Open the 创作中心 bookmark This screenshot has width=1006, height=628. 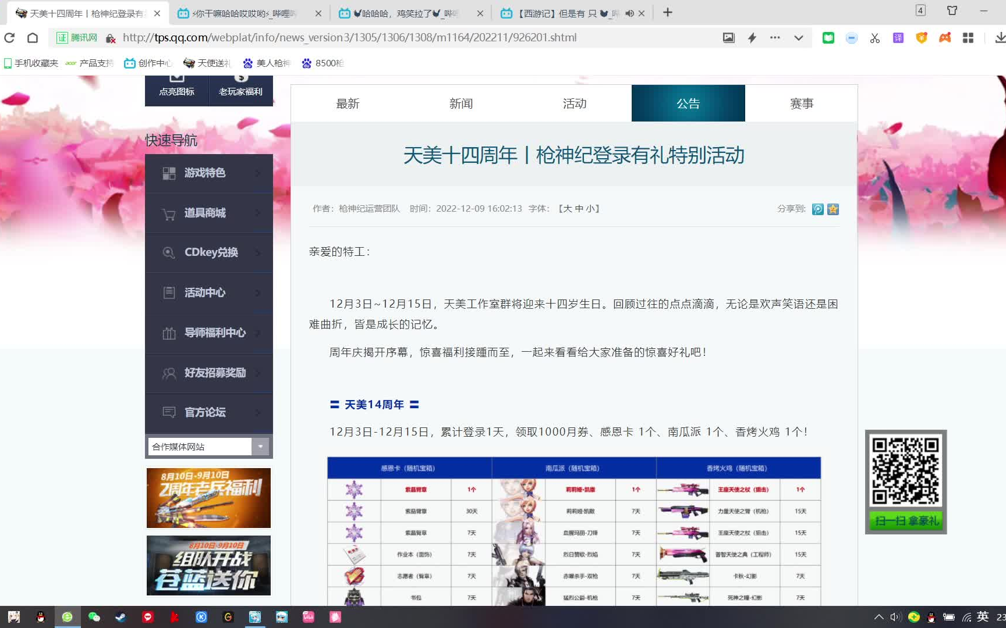click(148, 63)
